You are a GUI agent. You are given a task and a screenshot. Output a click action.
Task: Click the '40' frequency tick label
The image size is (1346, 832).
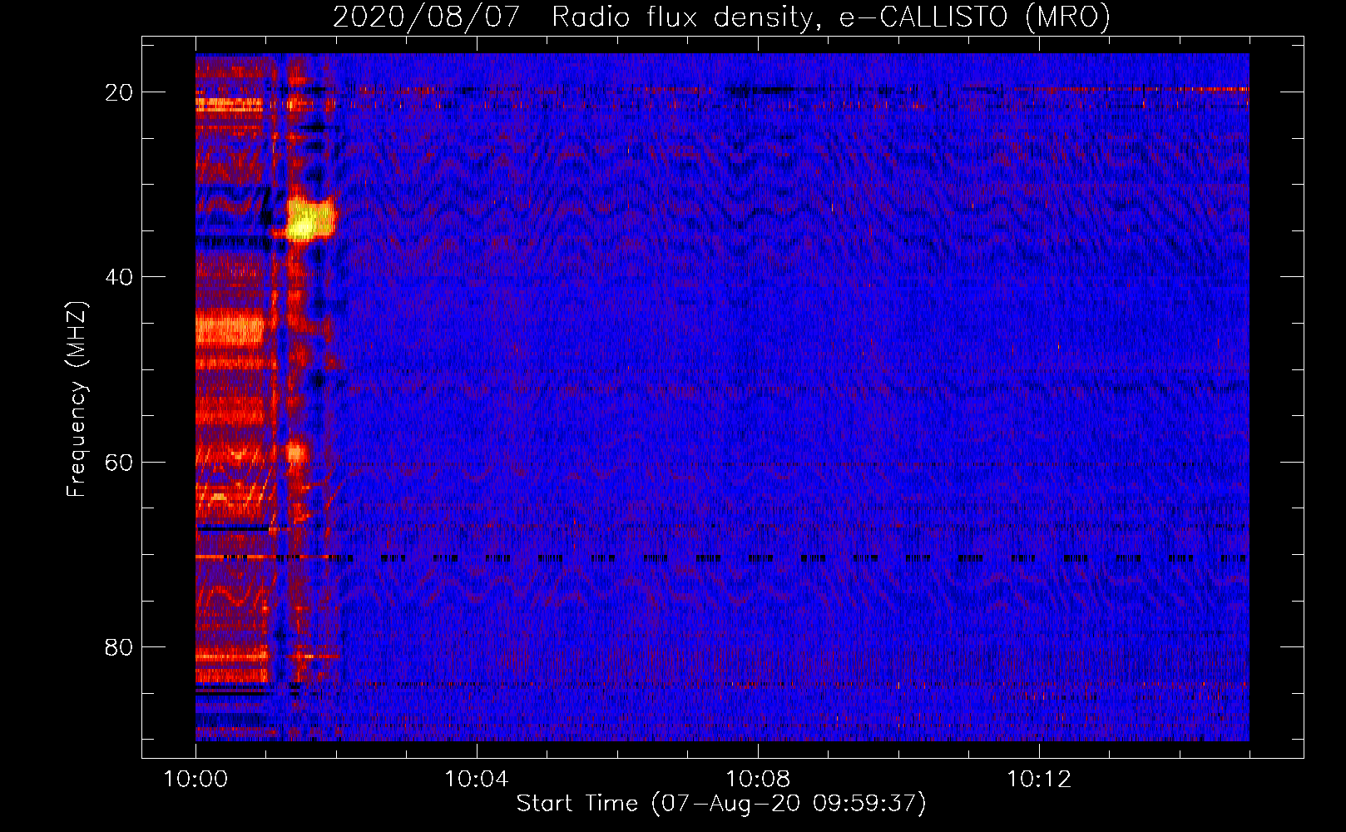click(119, 277)
